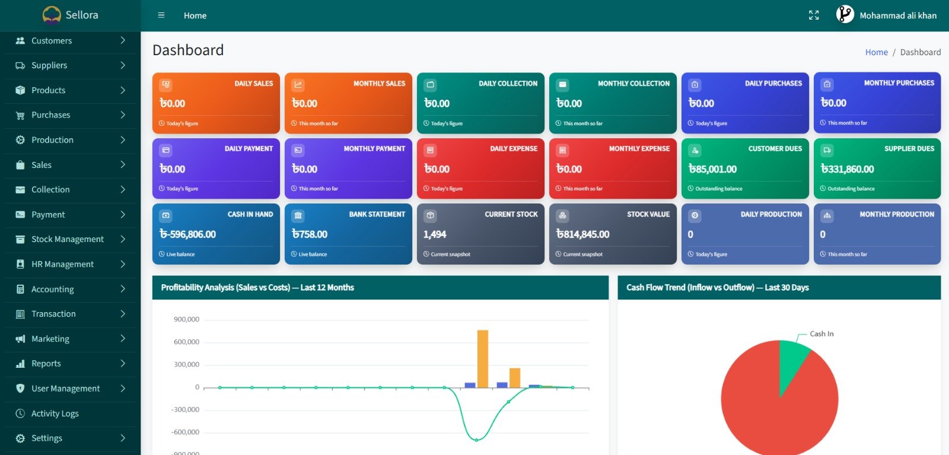
Task: Open the User Management menu label
Action: (x=66, y=389)
